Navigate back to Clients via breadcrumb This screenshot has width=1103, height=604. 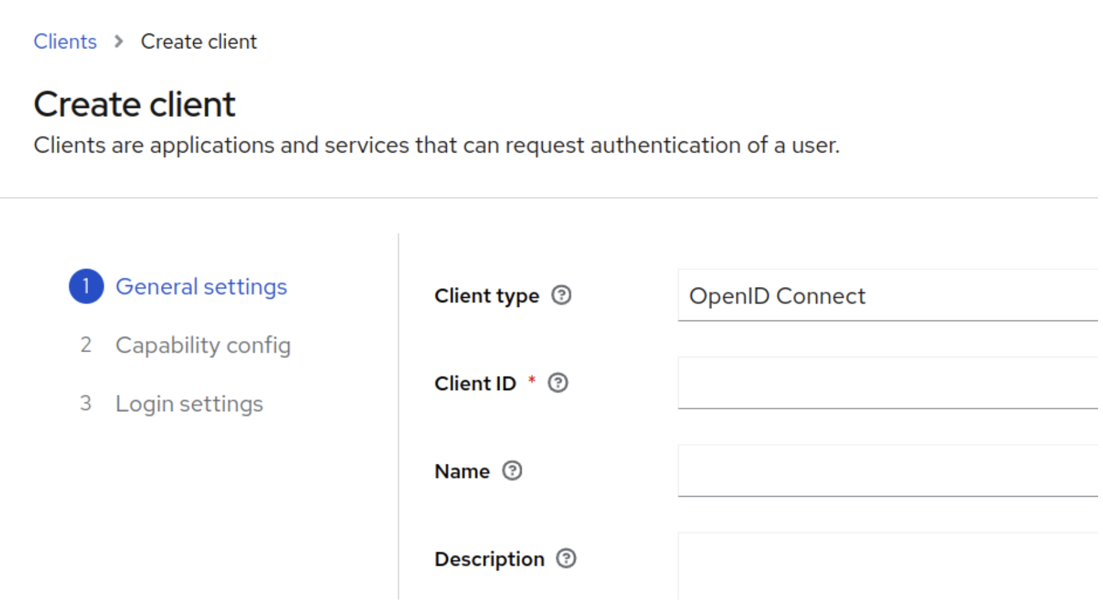(65, 42)
